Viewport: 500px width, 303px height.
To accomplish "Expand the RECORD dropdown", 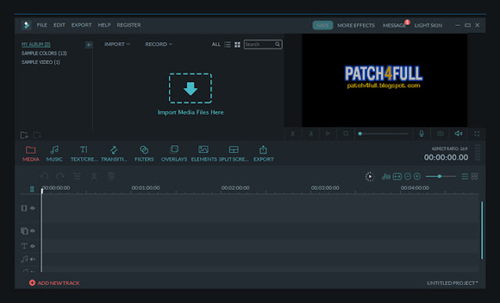I will [x=159, y=44].
